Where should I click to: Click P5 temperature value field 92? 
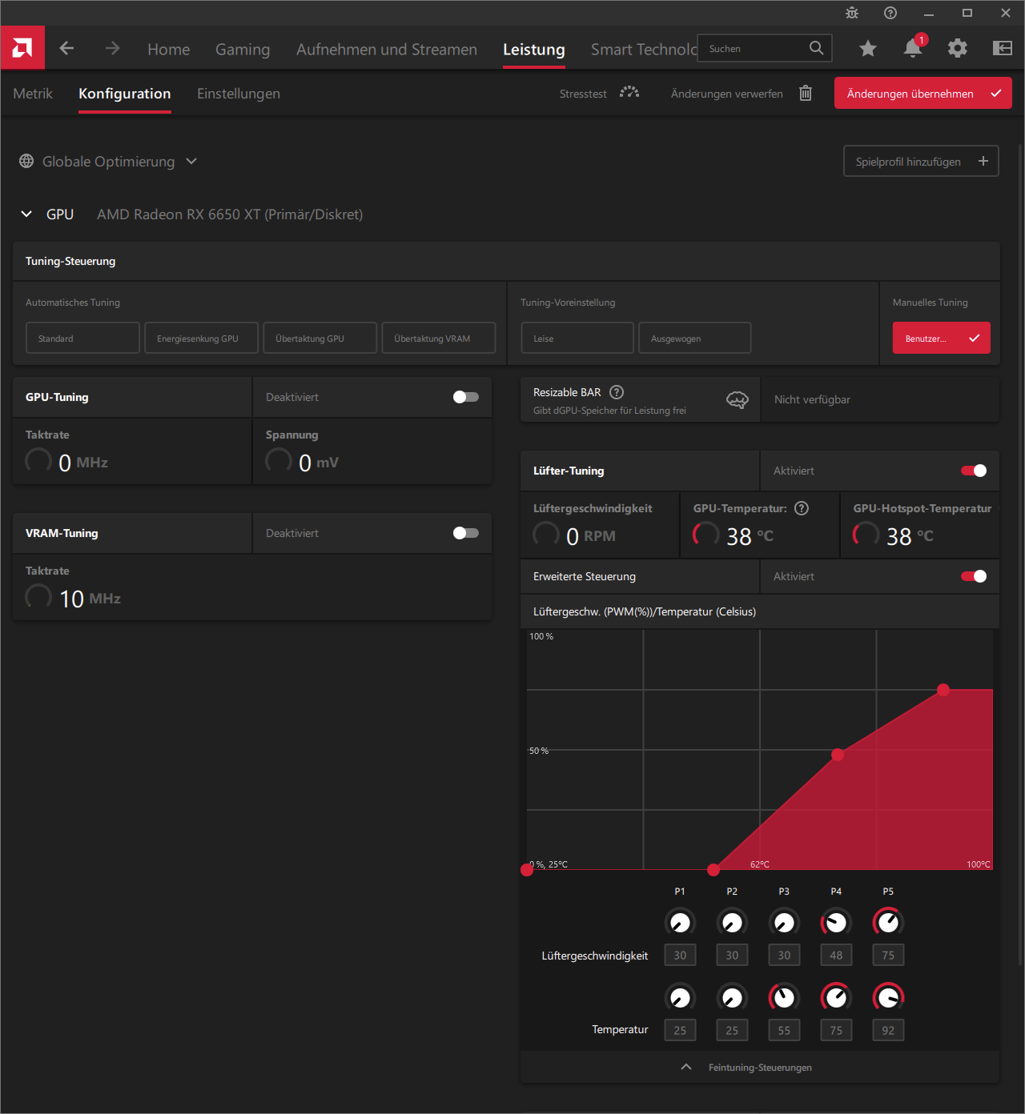888,1030
